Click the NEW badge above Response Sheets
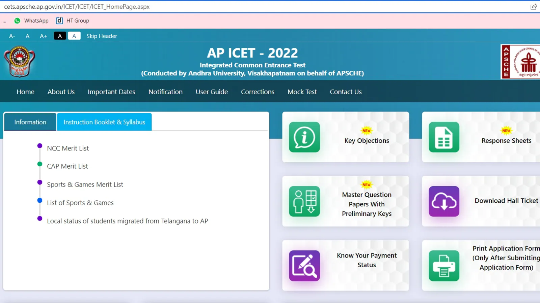This screenshot has width=540, height=303. 506,130
